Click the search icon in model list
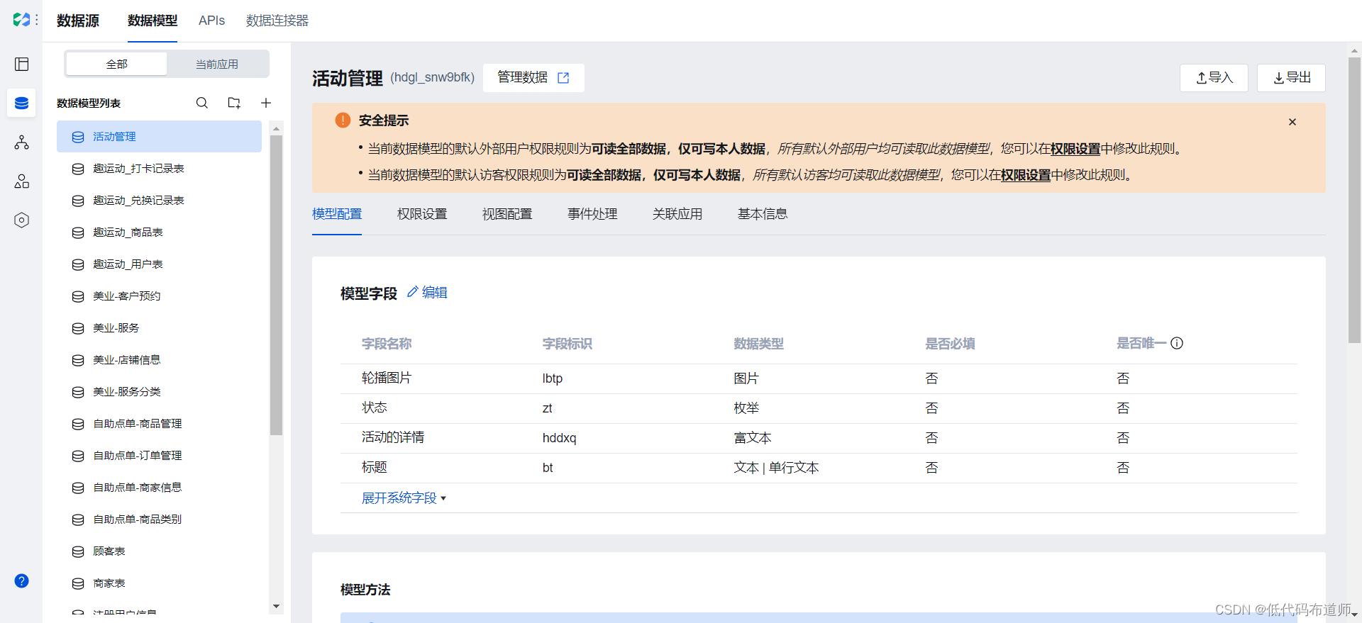This screenshot has height=623, width=1362. pos(202,103)
